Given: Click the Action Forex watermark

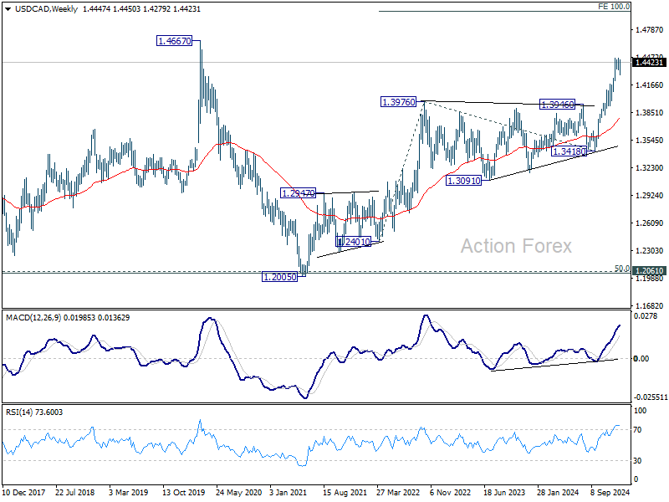Looking at the screenshot, I should (x=516, y=246).
